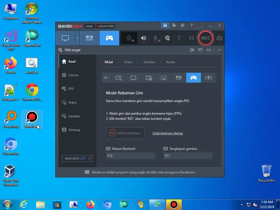Take a screenshot with the camera icon

pyautogui.click(x=220, y=38)
